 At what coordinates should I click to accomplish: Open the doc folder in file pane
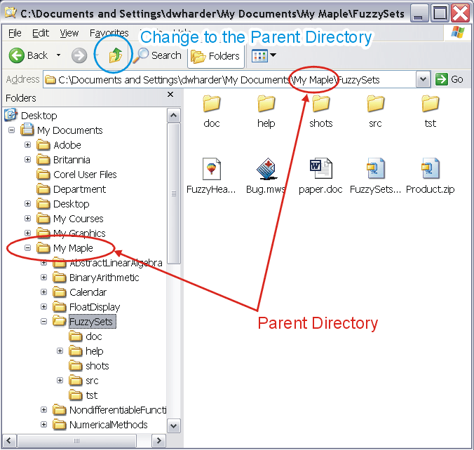[212, 111]
